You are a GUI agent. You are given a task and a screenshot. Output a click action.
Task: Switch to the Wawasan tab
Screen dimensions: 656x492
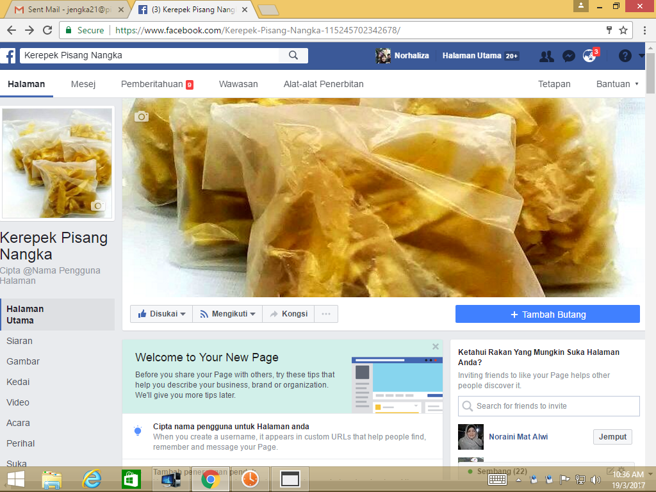(x=238, y=84)
